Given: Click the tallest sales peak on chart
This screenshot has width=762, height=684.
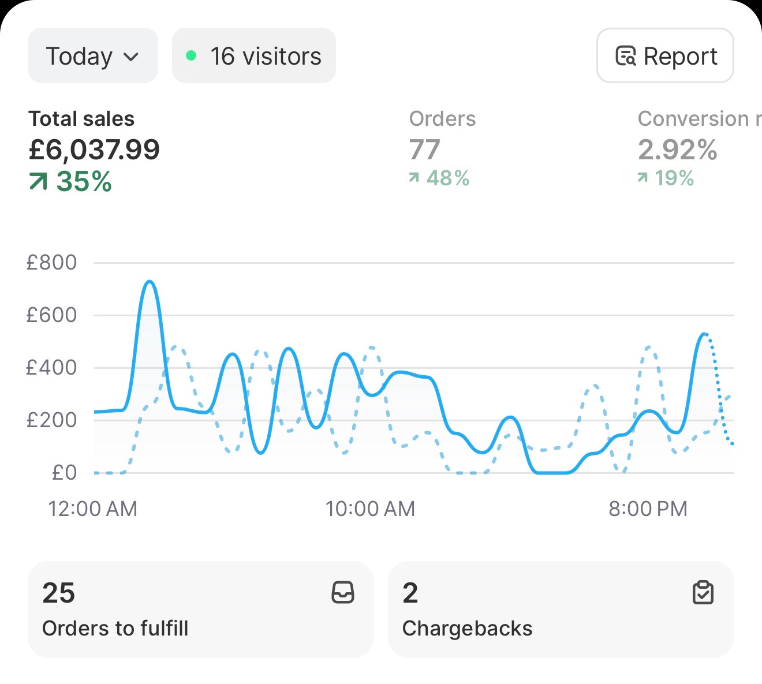Looking at the screenshot, I should (x=150, y=282).
